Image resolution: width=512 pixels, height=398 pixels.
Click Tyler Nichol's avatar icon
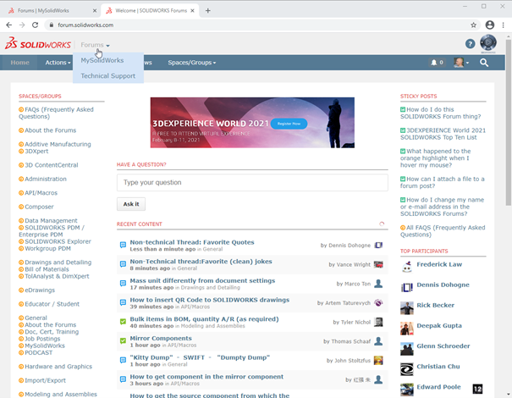point(378,322)
